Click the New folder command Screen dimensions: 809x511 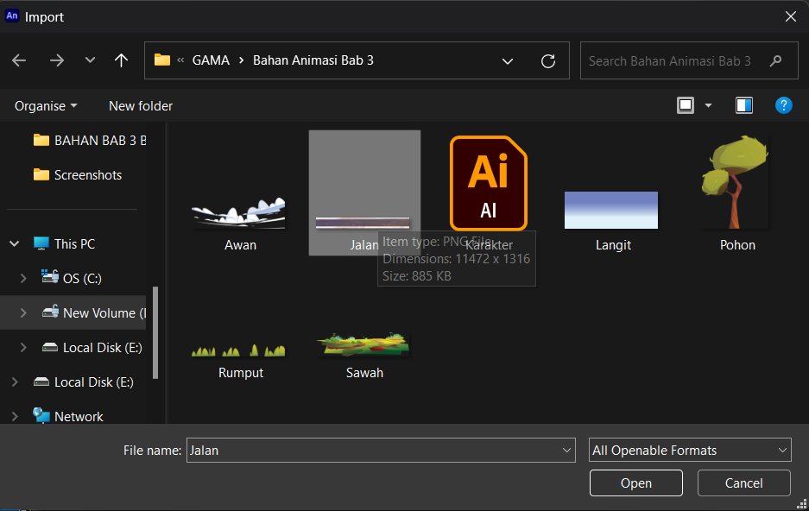(x=141, y=105)
